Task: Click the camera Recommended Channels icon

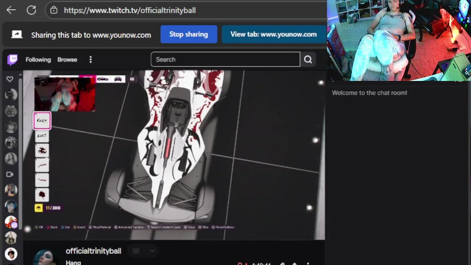Action: pyautogui.click(x=10, y=174)
